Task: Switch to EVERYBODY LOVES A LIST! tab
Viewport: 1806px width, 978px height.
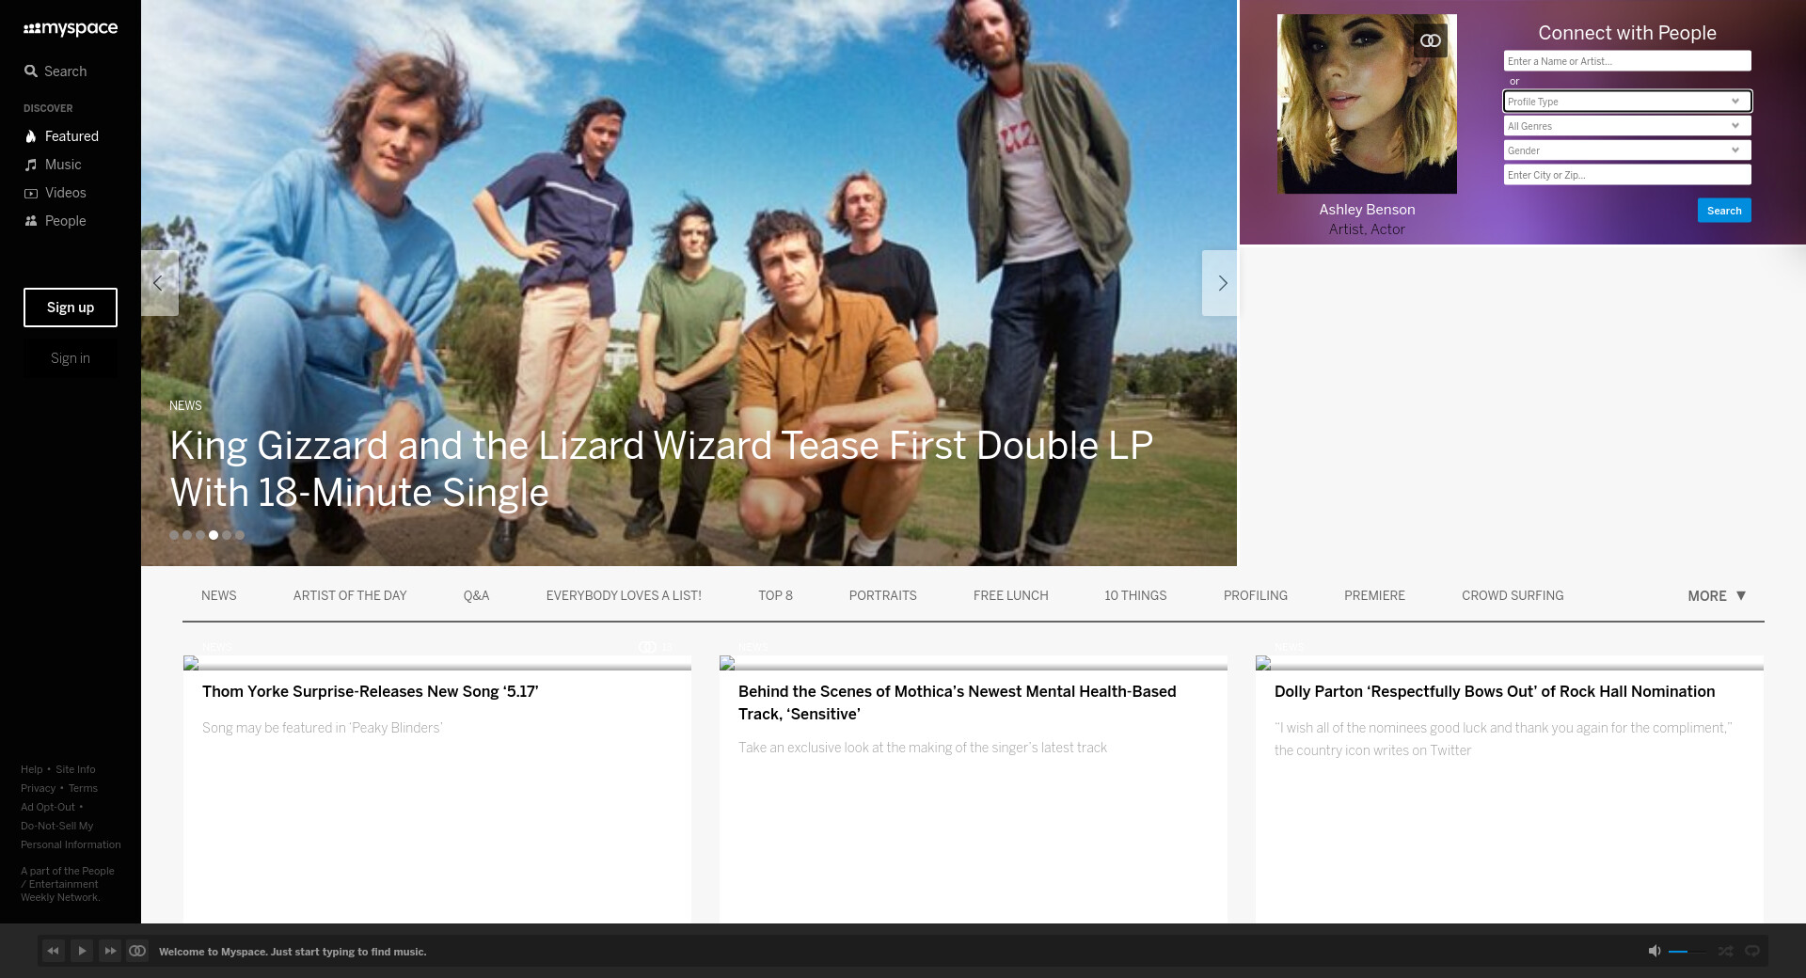Action: tap(624, 596)
